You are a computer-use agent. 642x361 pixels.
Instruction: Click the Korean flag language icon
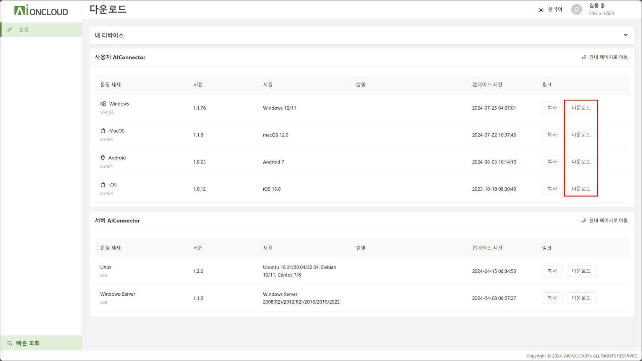pyautogui.click(x=541, y=10)
